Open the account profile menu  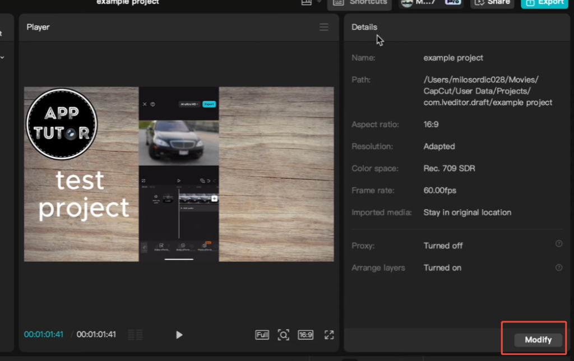click(411, 3)
